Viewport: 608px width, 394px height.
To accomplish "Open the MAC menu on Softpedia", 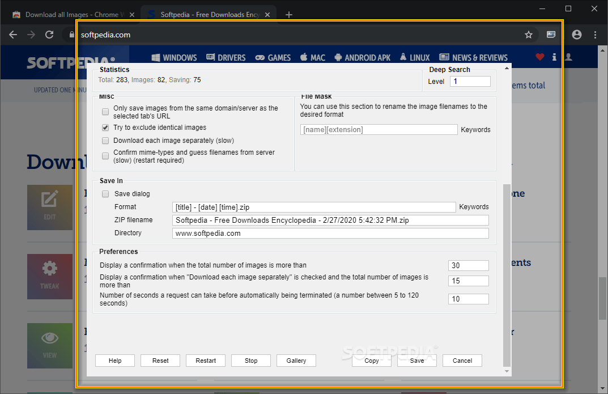I will pyautogui.click(x=313, y=58).
